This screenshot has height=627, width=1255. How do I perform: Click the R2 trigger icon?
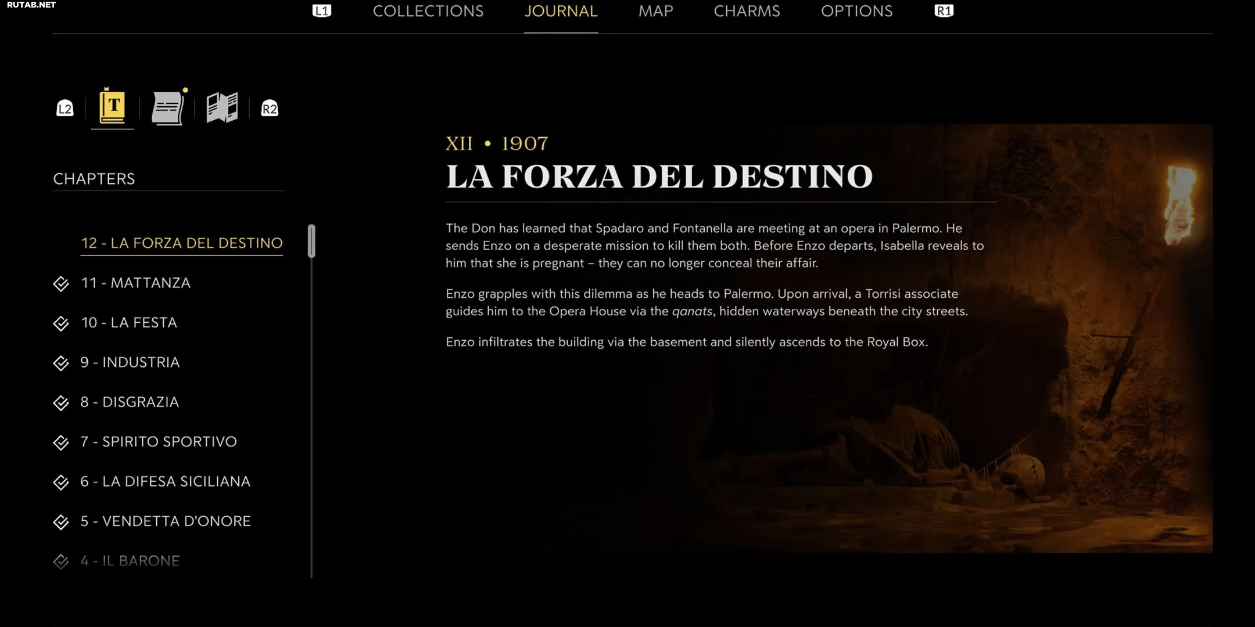(269, 109)
